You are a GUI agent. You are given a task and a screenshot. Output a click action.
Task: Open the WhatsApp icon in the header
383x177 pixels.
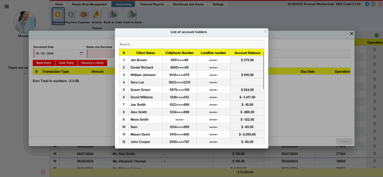pyautogui.click(x=373, y=4)
